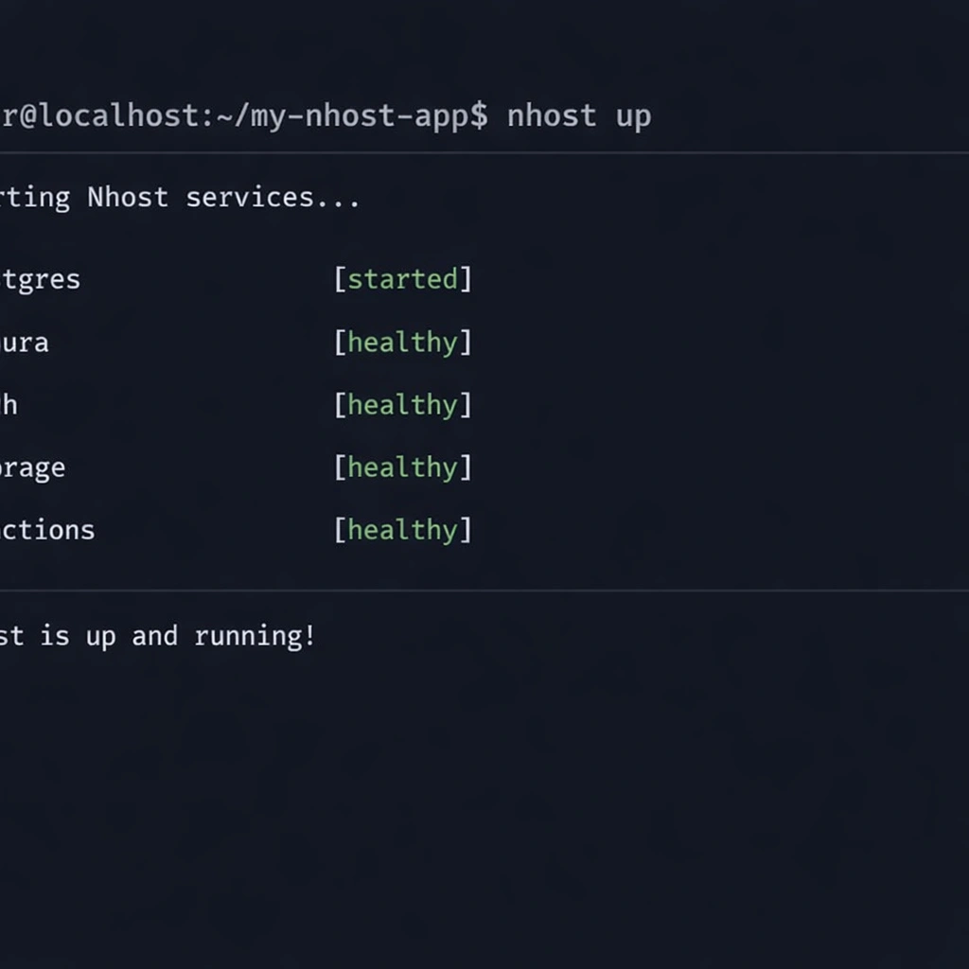Click the "is up and running!" message

[178, 636]
